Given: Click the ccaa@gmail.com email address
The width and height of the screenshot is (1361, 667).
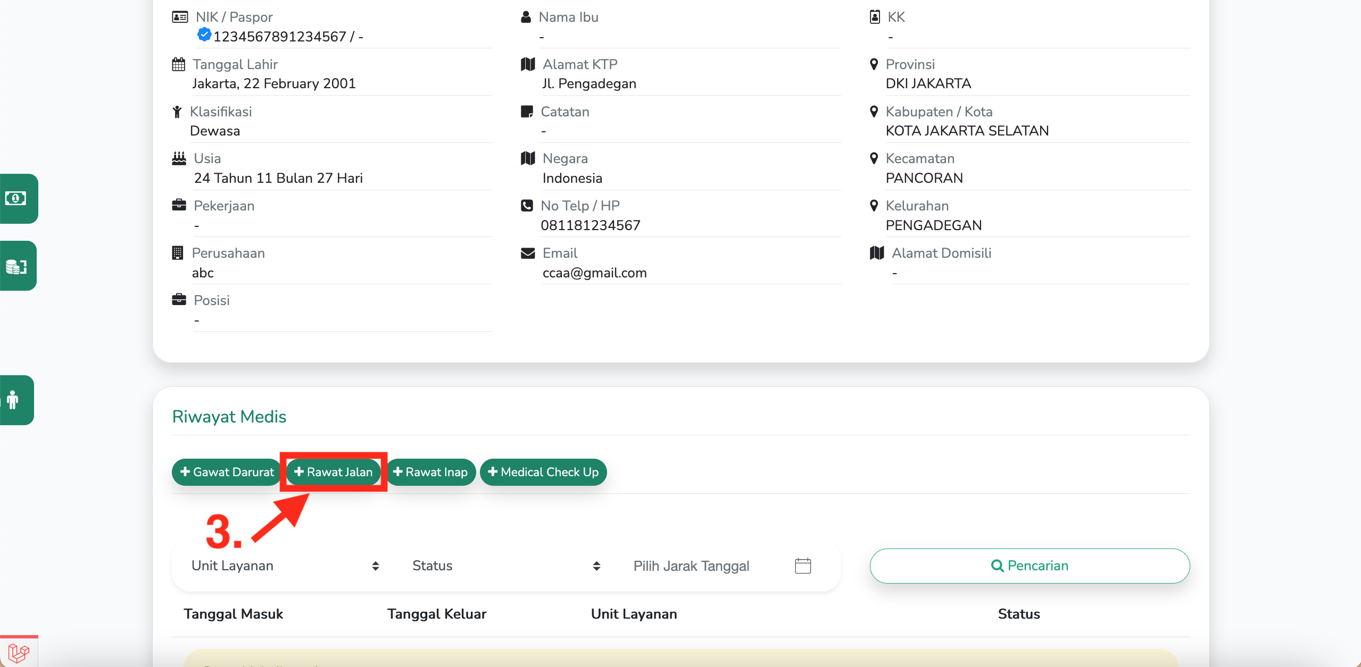Looking at the screenshot, I should coord(594,273).
